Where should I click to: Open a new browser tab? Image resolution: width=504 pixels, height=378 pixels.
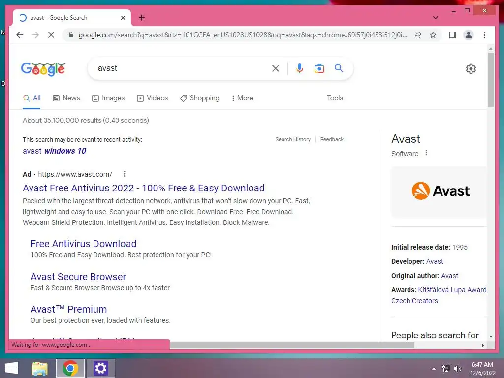(142, 18)
